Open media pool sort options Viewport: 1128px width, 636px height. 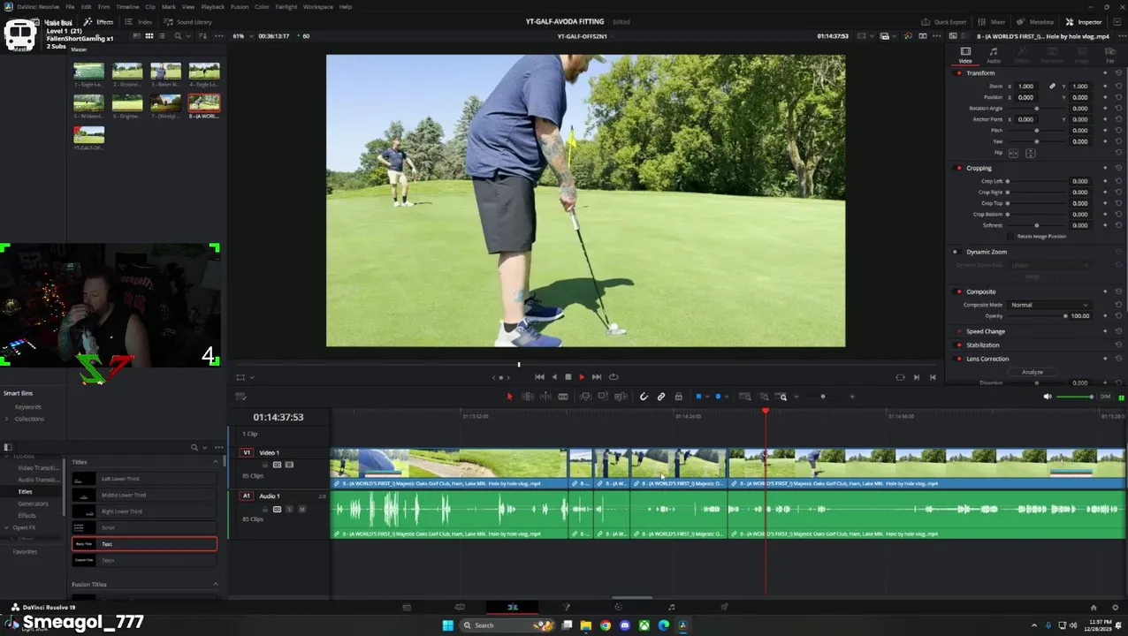pos(203,36)
